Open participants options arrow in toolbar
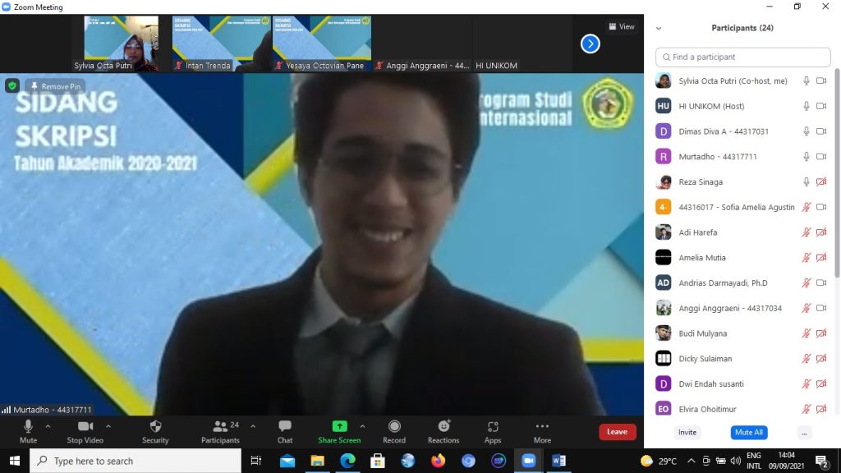This screenshot has width=841, height=473. (253, 427)
